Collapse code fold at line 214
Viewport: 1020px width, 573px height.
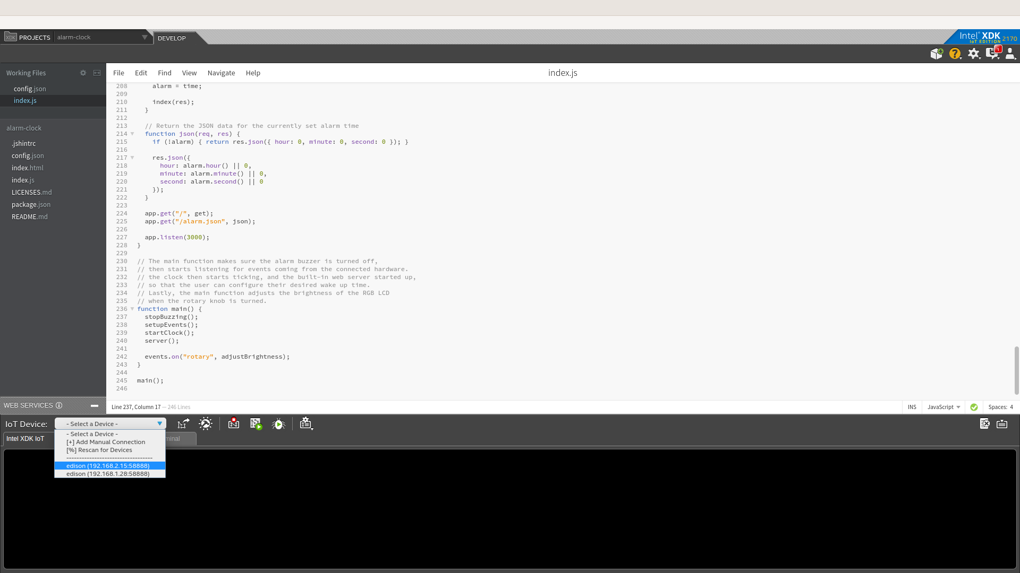click(x=132, y=134)
